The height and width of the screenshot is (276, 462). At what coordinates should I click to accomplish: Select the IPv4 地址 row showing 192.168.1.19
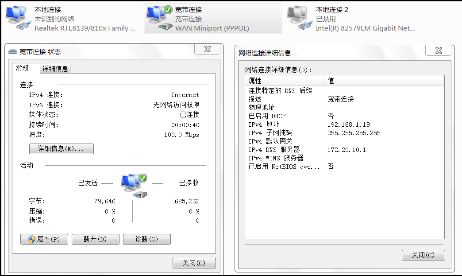[x=310, y=124]
